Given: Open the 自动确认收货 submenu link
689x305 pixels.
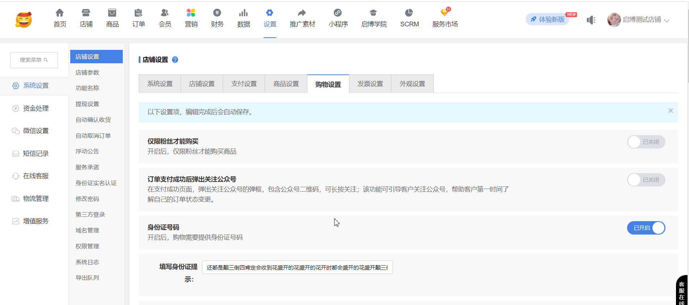Looking at the screenshot, I should (x=93, y=120).
